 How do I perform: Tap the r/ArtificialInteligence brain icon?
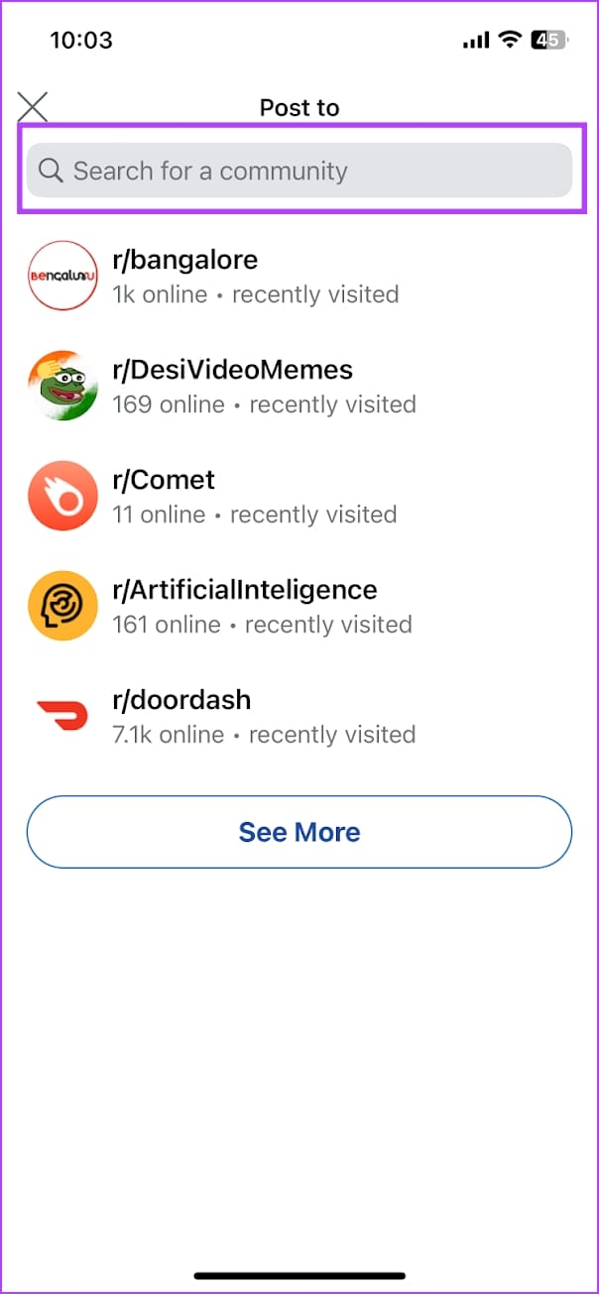tap(62, 606)
